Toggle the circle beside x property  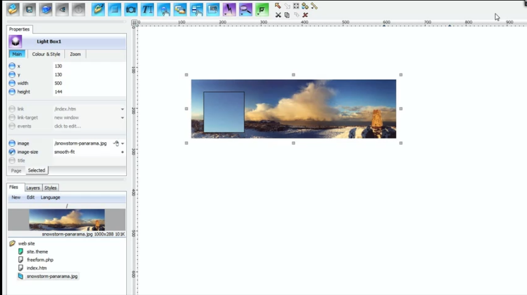[12, 66]
